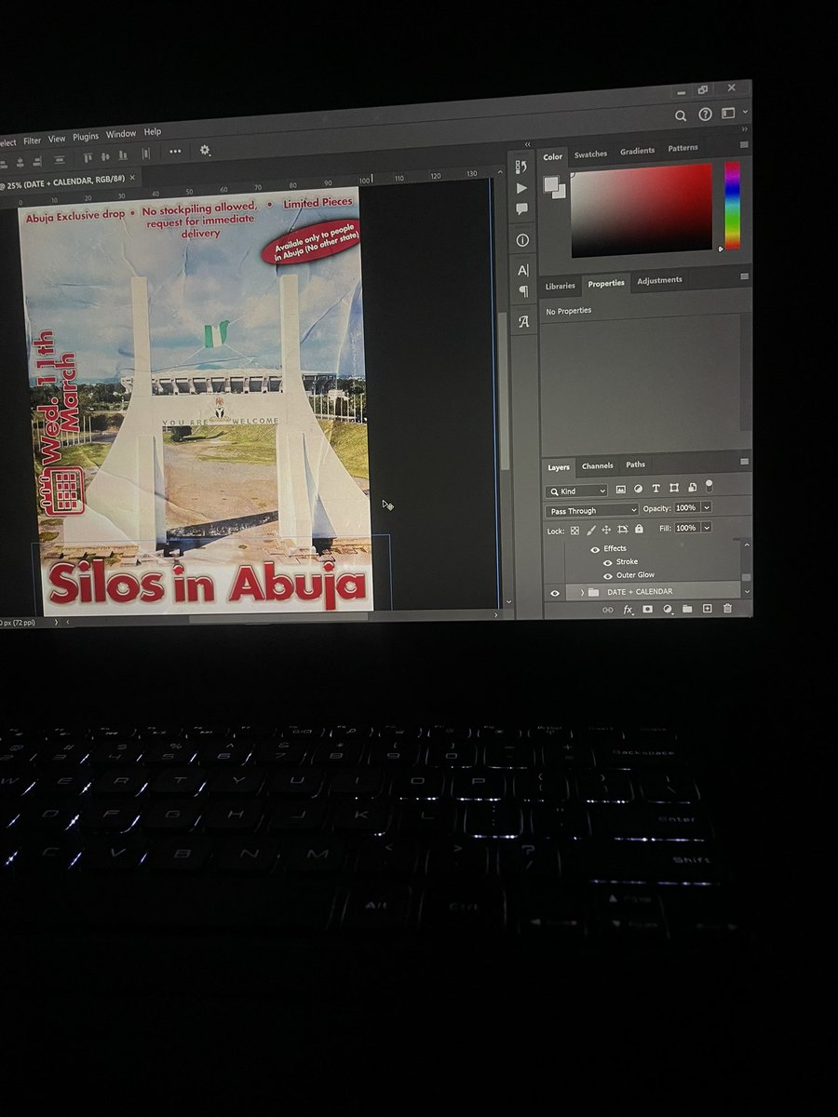
Task: Expand the icon panel strip arrows
Action: pos(528,144)
